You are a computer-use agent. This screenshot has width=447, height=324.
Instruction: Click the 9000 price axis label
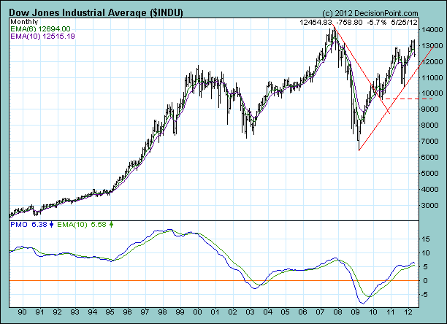429,109
